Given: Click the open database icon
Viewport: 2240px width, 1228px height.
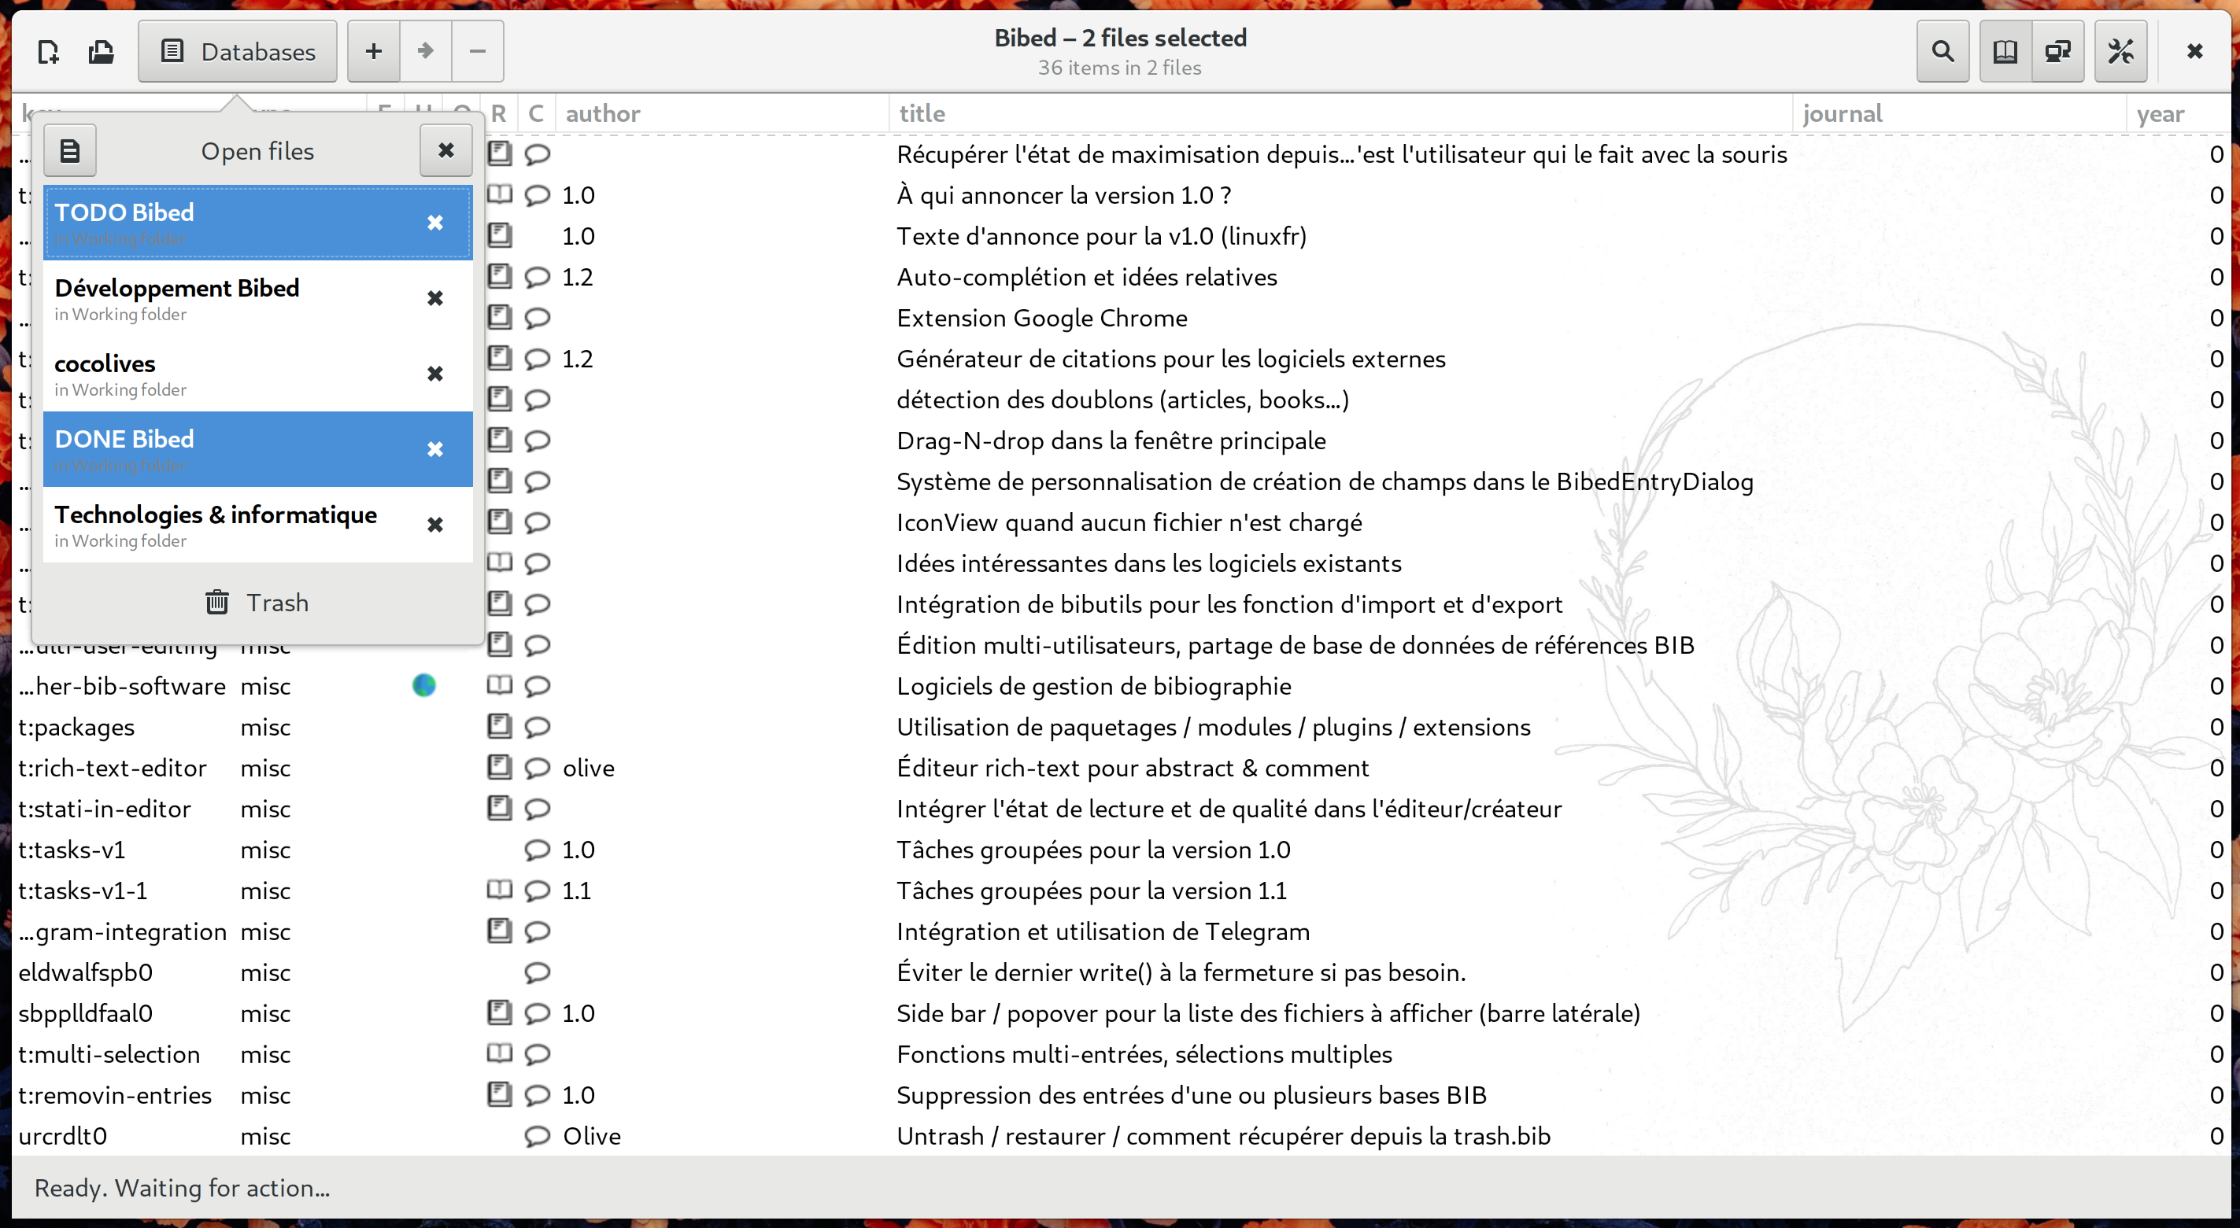Looking at the screenshot, I should 102,51.
